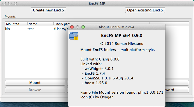Click the 'Pismo File Mount version found' line
This screenshot has height=107, width=194.
pos(122,92)
